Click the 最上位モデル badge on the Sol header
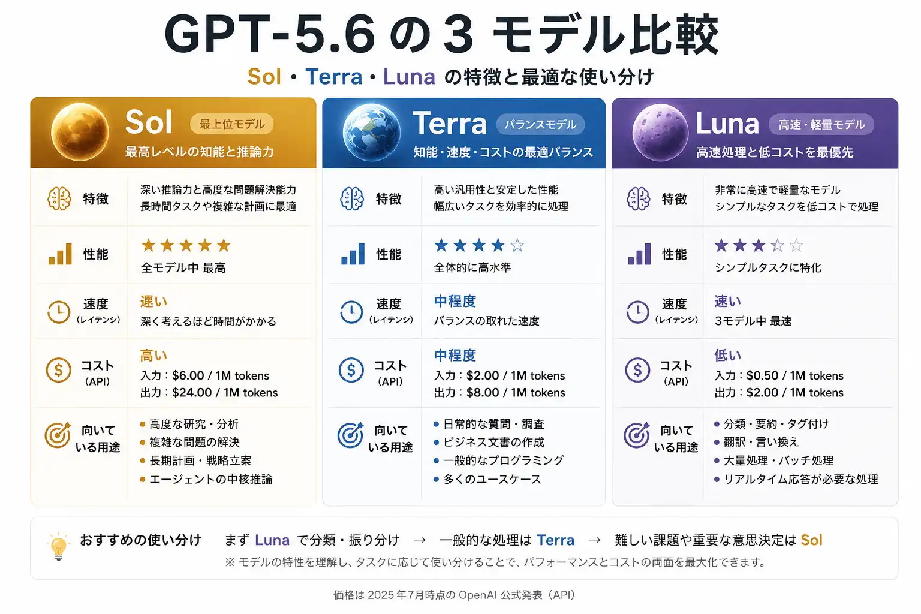 pyautogui.click(x=232, y=124)
